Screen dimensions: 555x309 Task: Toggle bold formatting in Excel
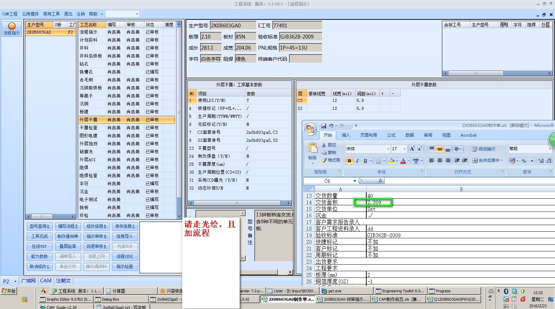[x=349, y=161]
